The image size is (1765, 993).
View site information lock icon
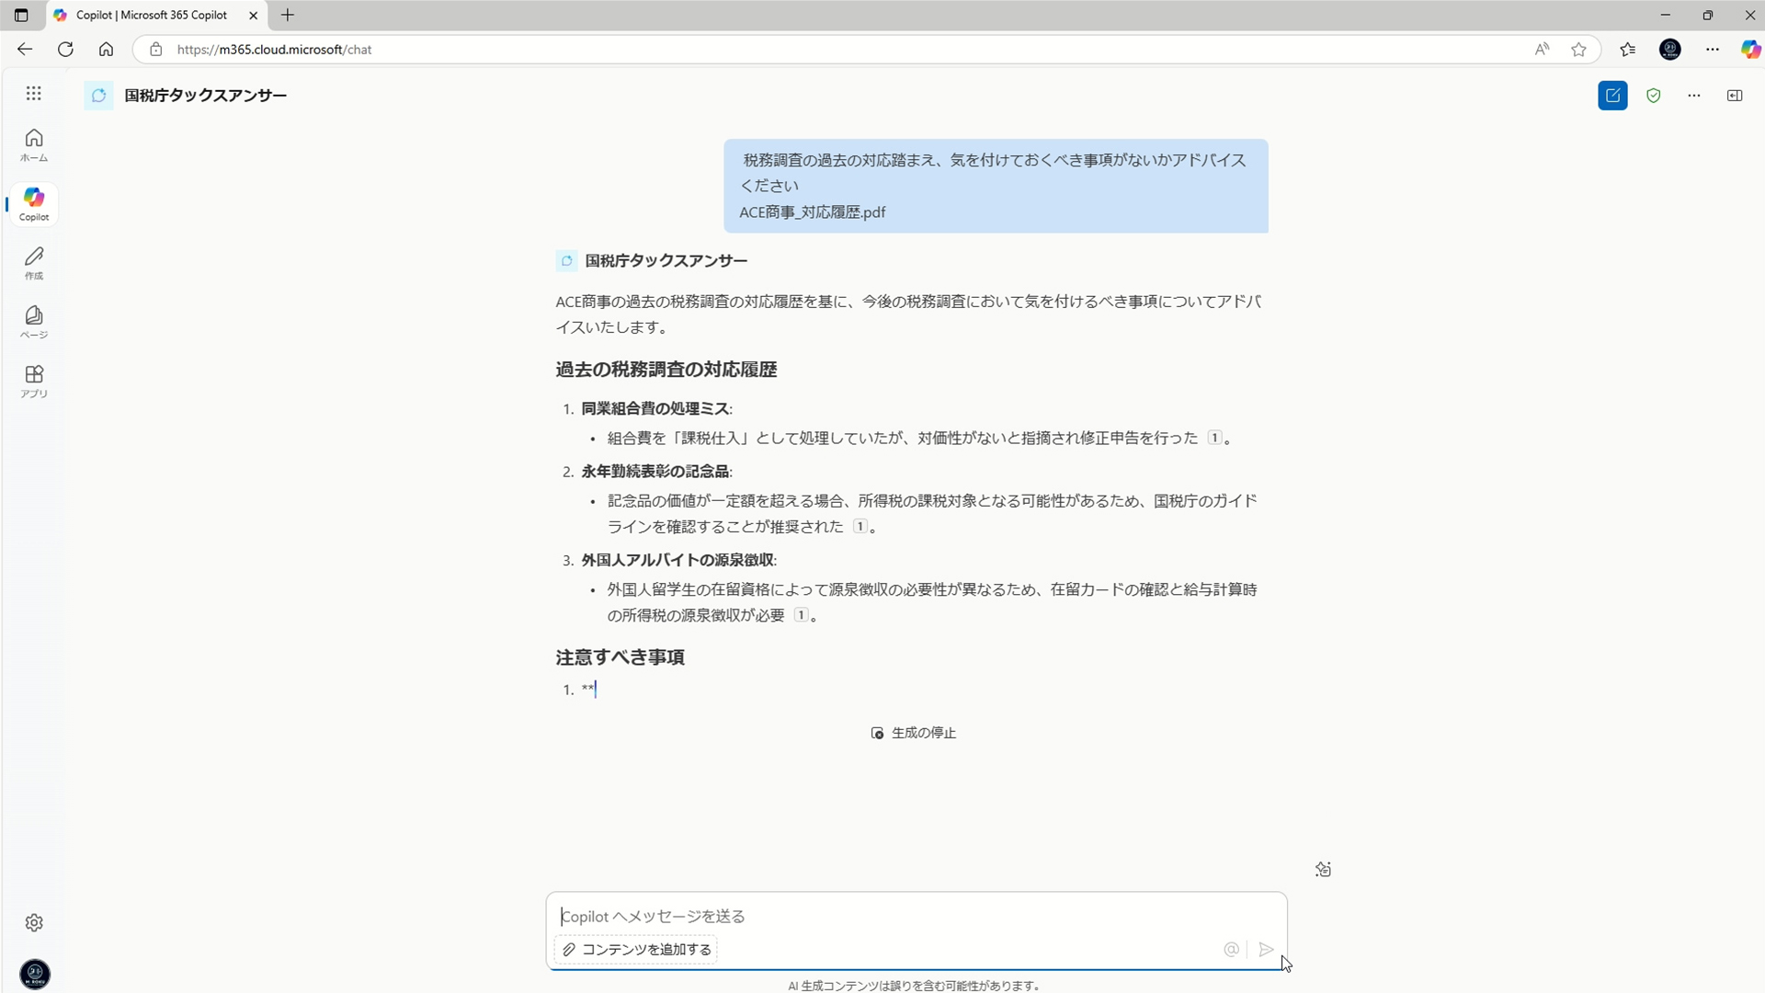tap(156, 50)
